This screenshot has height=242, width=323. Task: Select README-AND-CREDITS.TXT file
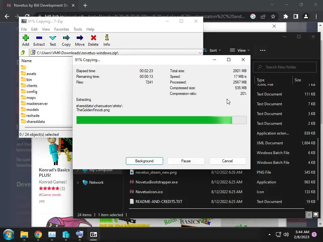pyautogui.click(x=156, y=201)
